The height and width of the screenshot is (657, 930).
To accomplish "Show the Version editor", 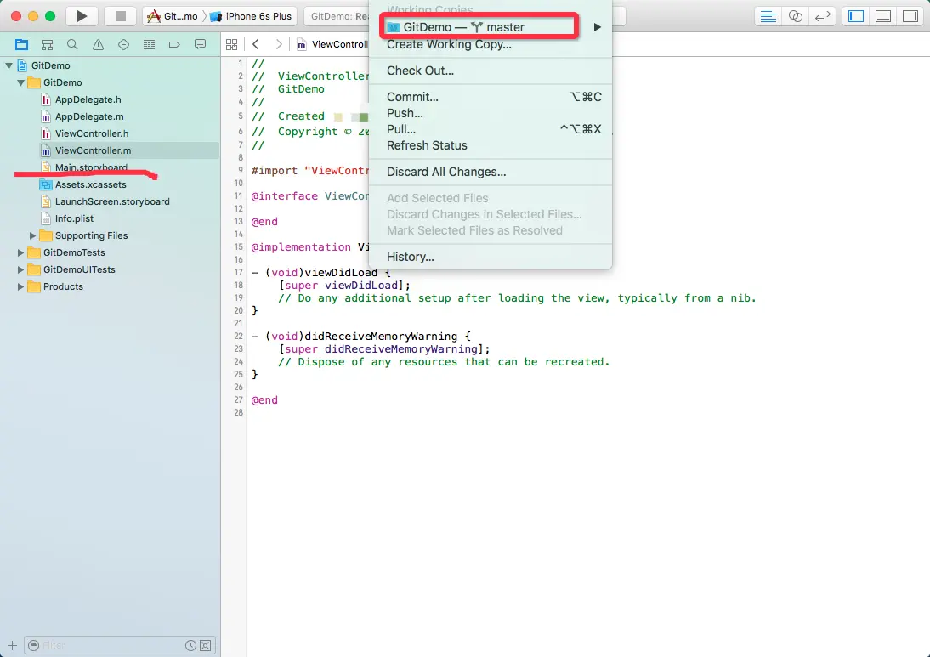I will (823, 16).
